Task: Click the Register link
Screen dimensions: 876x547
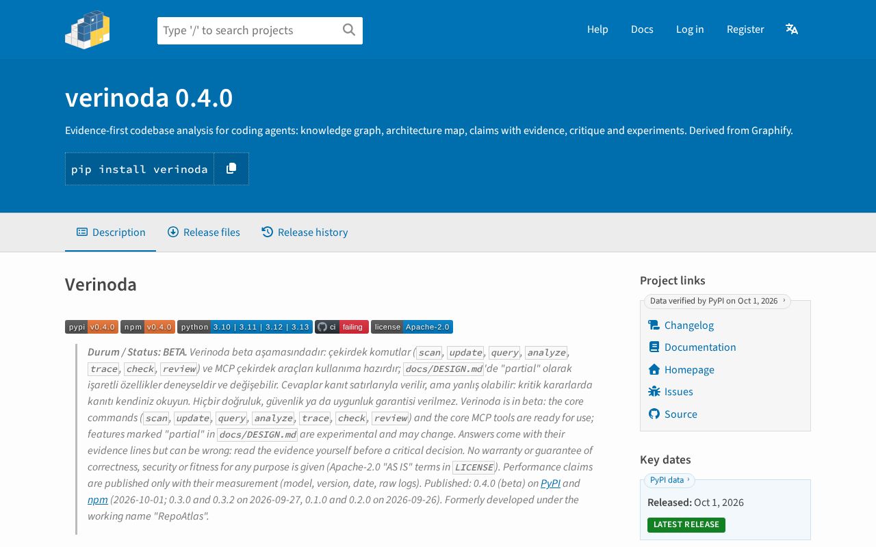Action: pos(745,29)
